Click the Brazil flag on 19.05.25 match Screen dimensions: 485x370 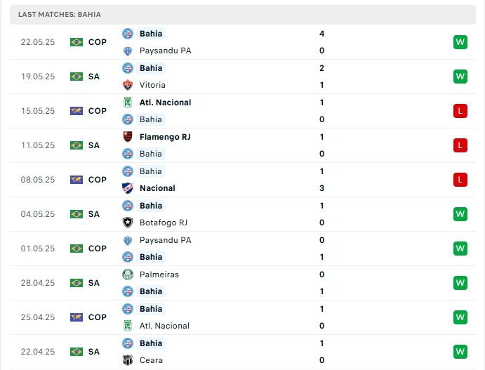77,77
